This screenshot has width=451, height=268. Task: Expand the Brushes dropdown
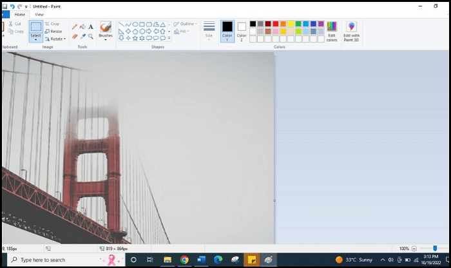106,39
